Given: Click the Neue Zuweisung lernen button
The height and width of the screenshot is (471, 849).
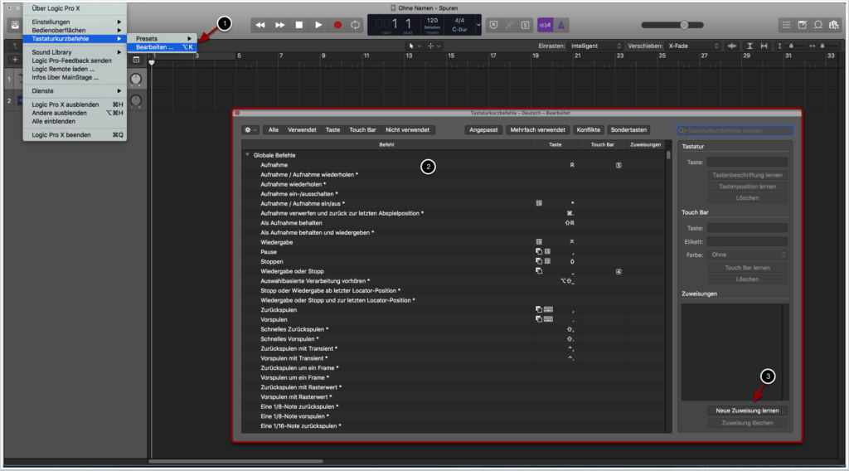Looking at the screenshot, I should [x=747, y=410].
